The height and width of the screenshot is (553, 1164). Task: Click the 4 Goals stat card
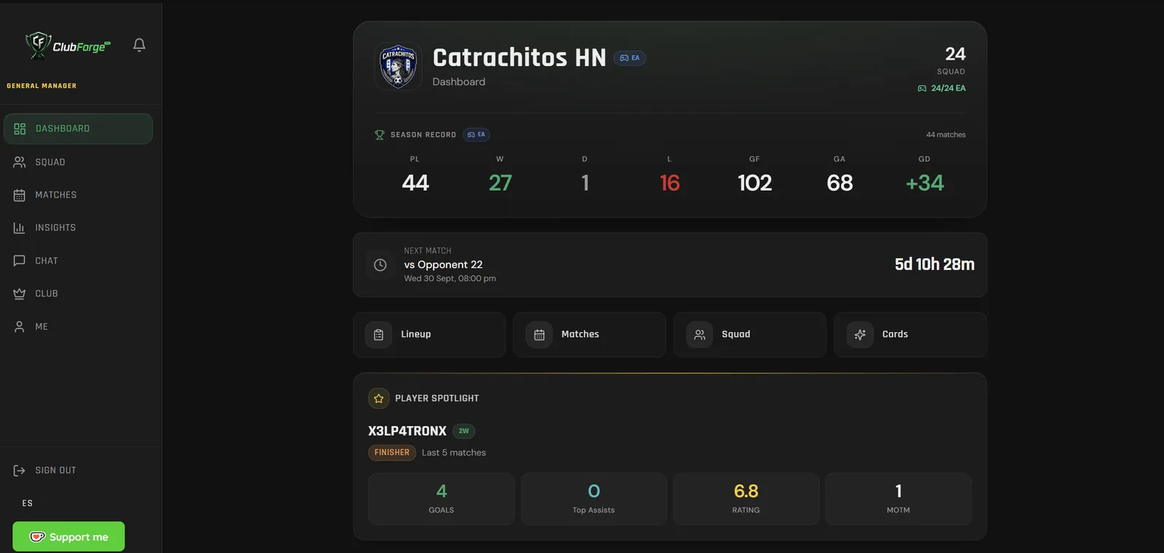[442, 499]
